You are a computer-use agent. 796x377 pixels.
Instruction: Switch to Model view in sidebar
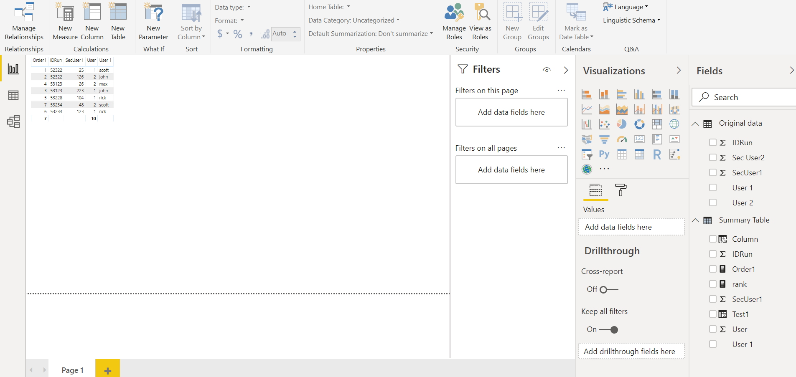tap(13, 121)
